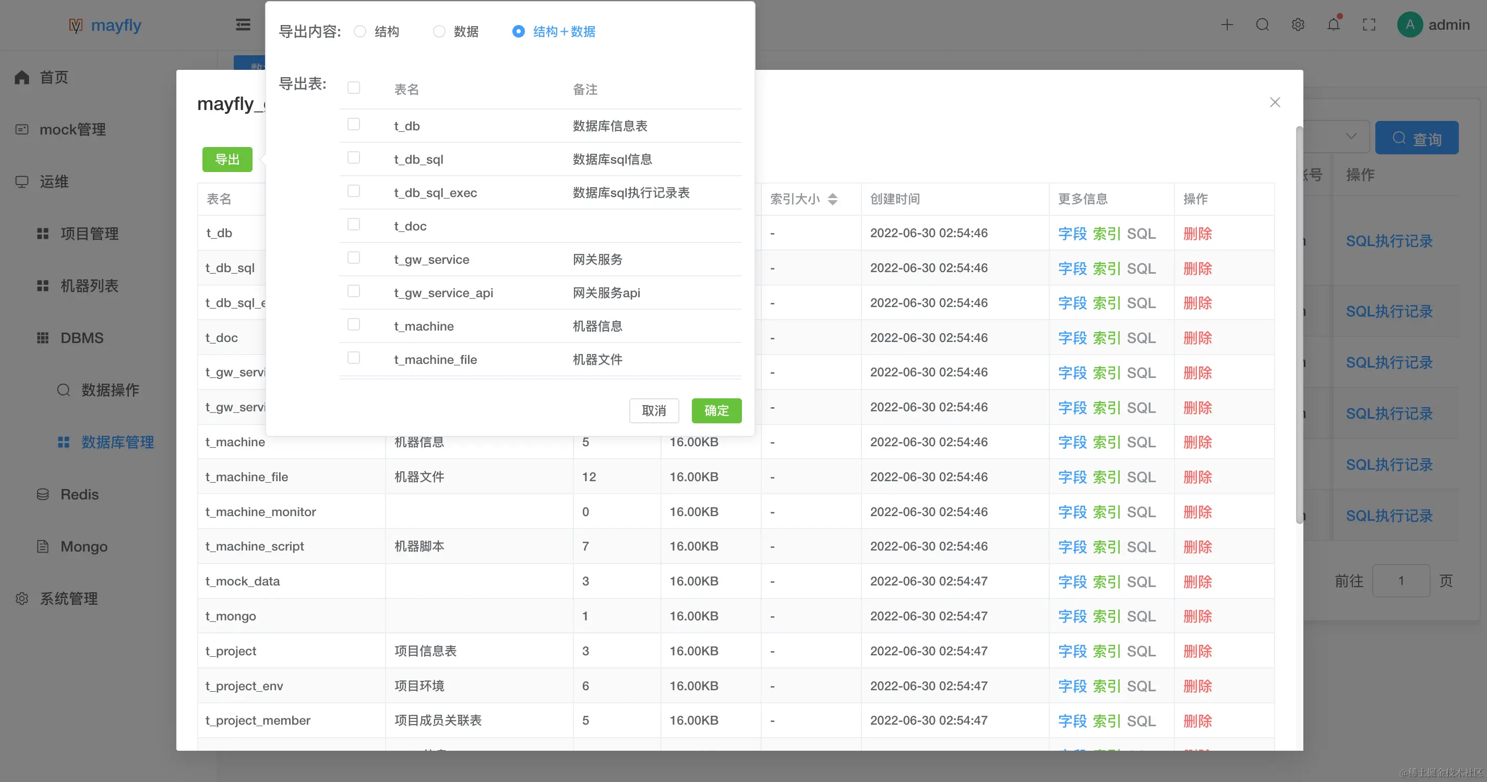Toggle fullscreen icon in header
Viewport: 1487px width, 782px height.
pos(1369,25)
